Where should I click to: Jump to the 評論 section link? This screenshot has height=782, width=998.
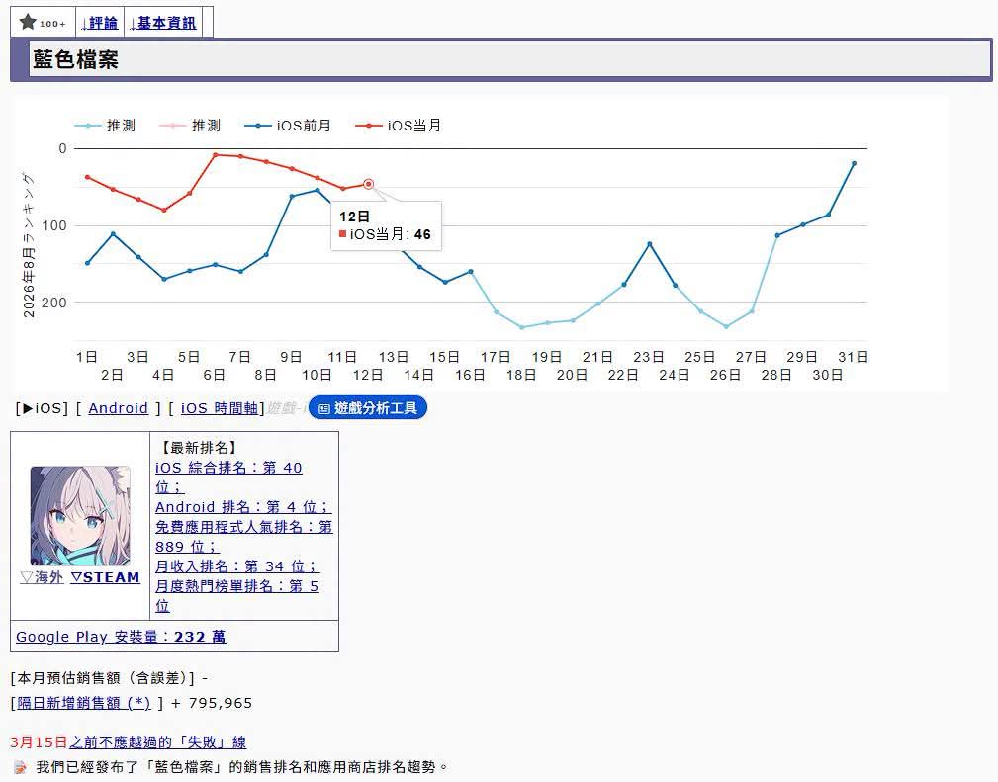(x=99, y=23)
